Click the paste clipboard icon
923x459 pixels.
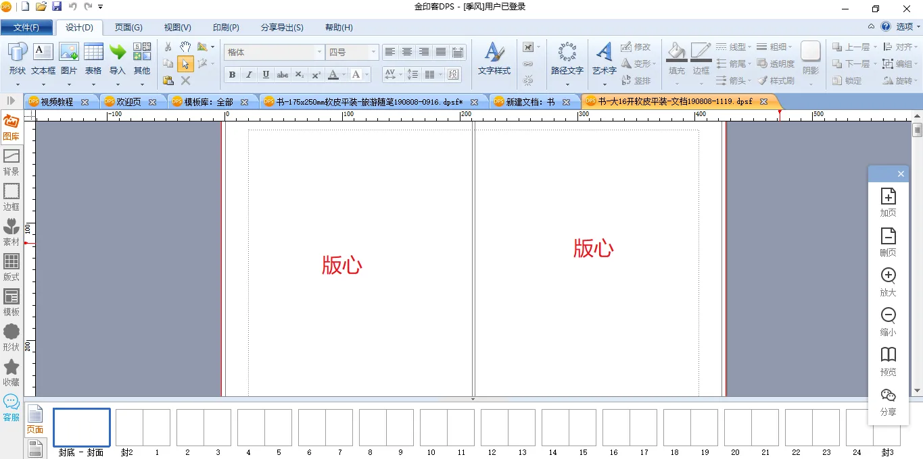[x=168, y=80]
